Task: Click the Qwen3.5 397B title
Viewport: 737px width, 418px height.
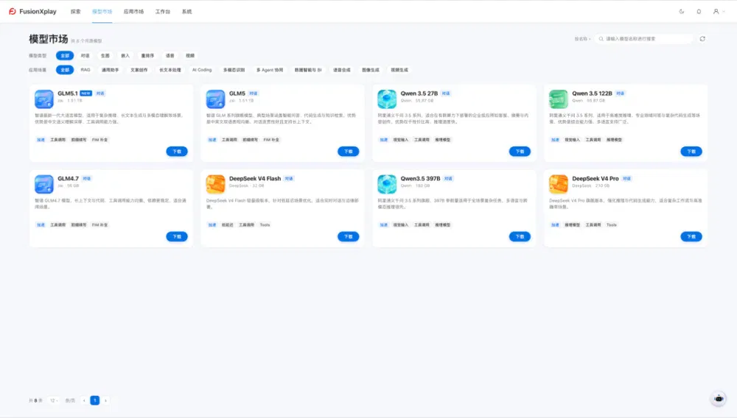Action: tap(420, 179)
